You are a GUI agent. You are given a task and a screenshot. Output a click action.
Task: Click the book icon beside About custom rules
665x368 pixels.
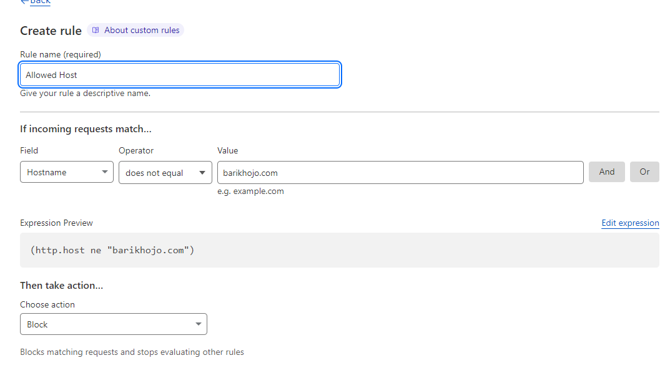point(96,30)
